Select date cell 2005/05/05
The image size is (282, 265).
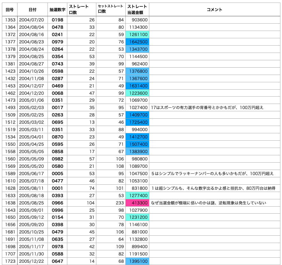[x=33, y=151]
